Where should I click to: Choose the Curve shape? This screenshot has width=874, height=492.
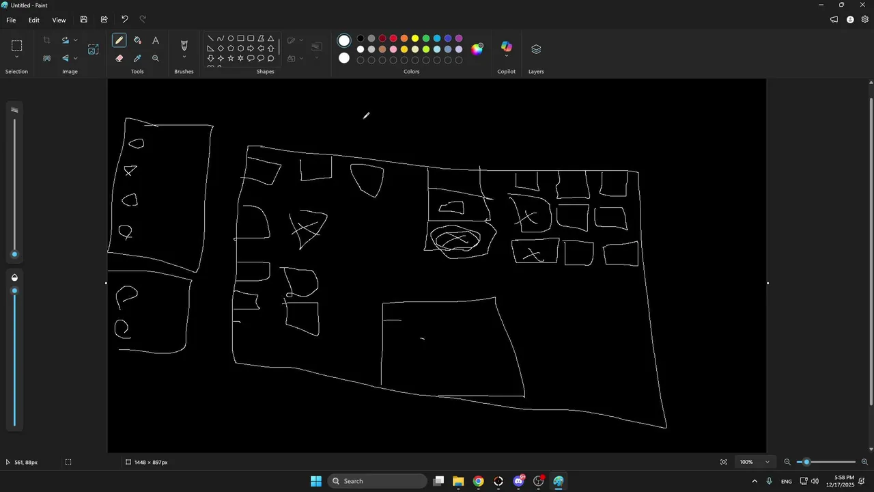[221, 38]
